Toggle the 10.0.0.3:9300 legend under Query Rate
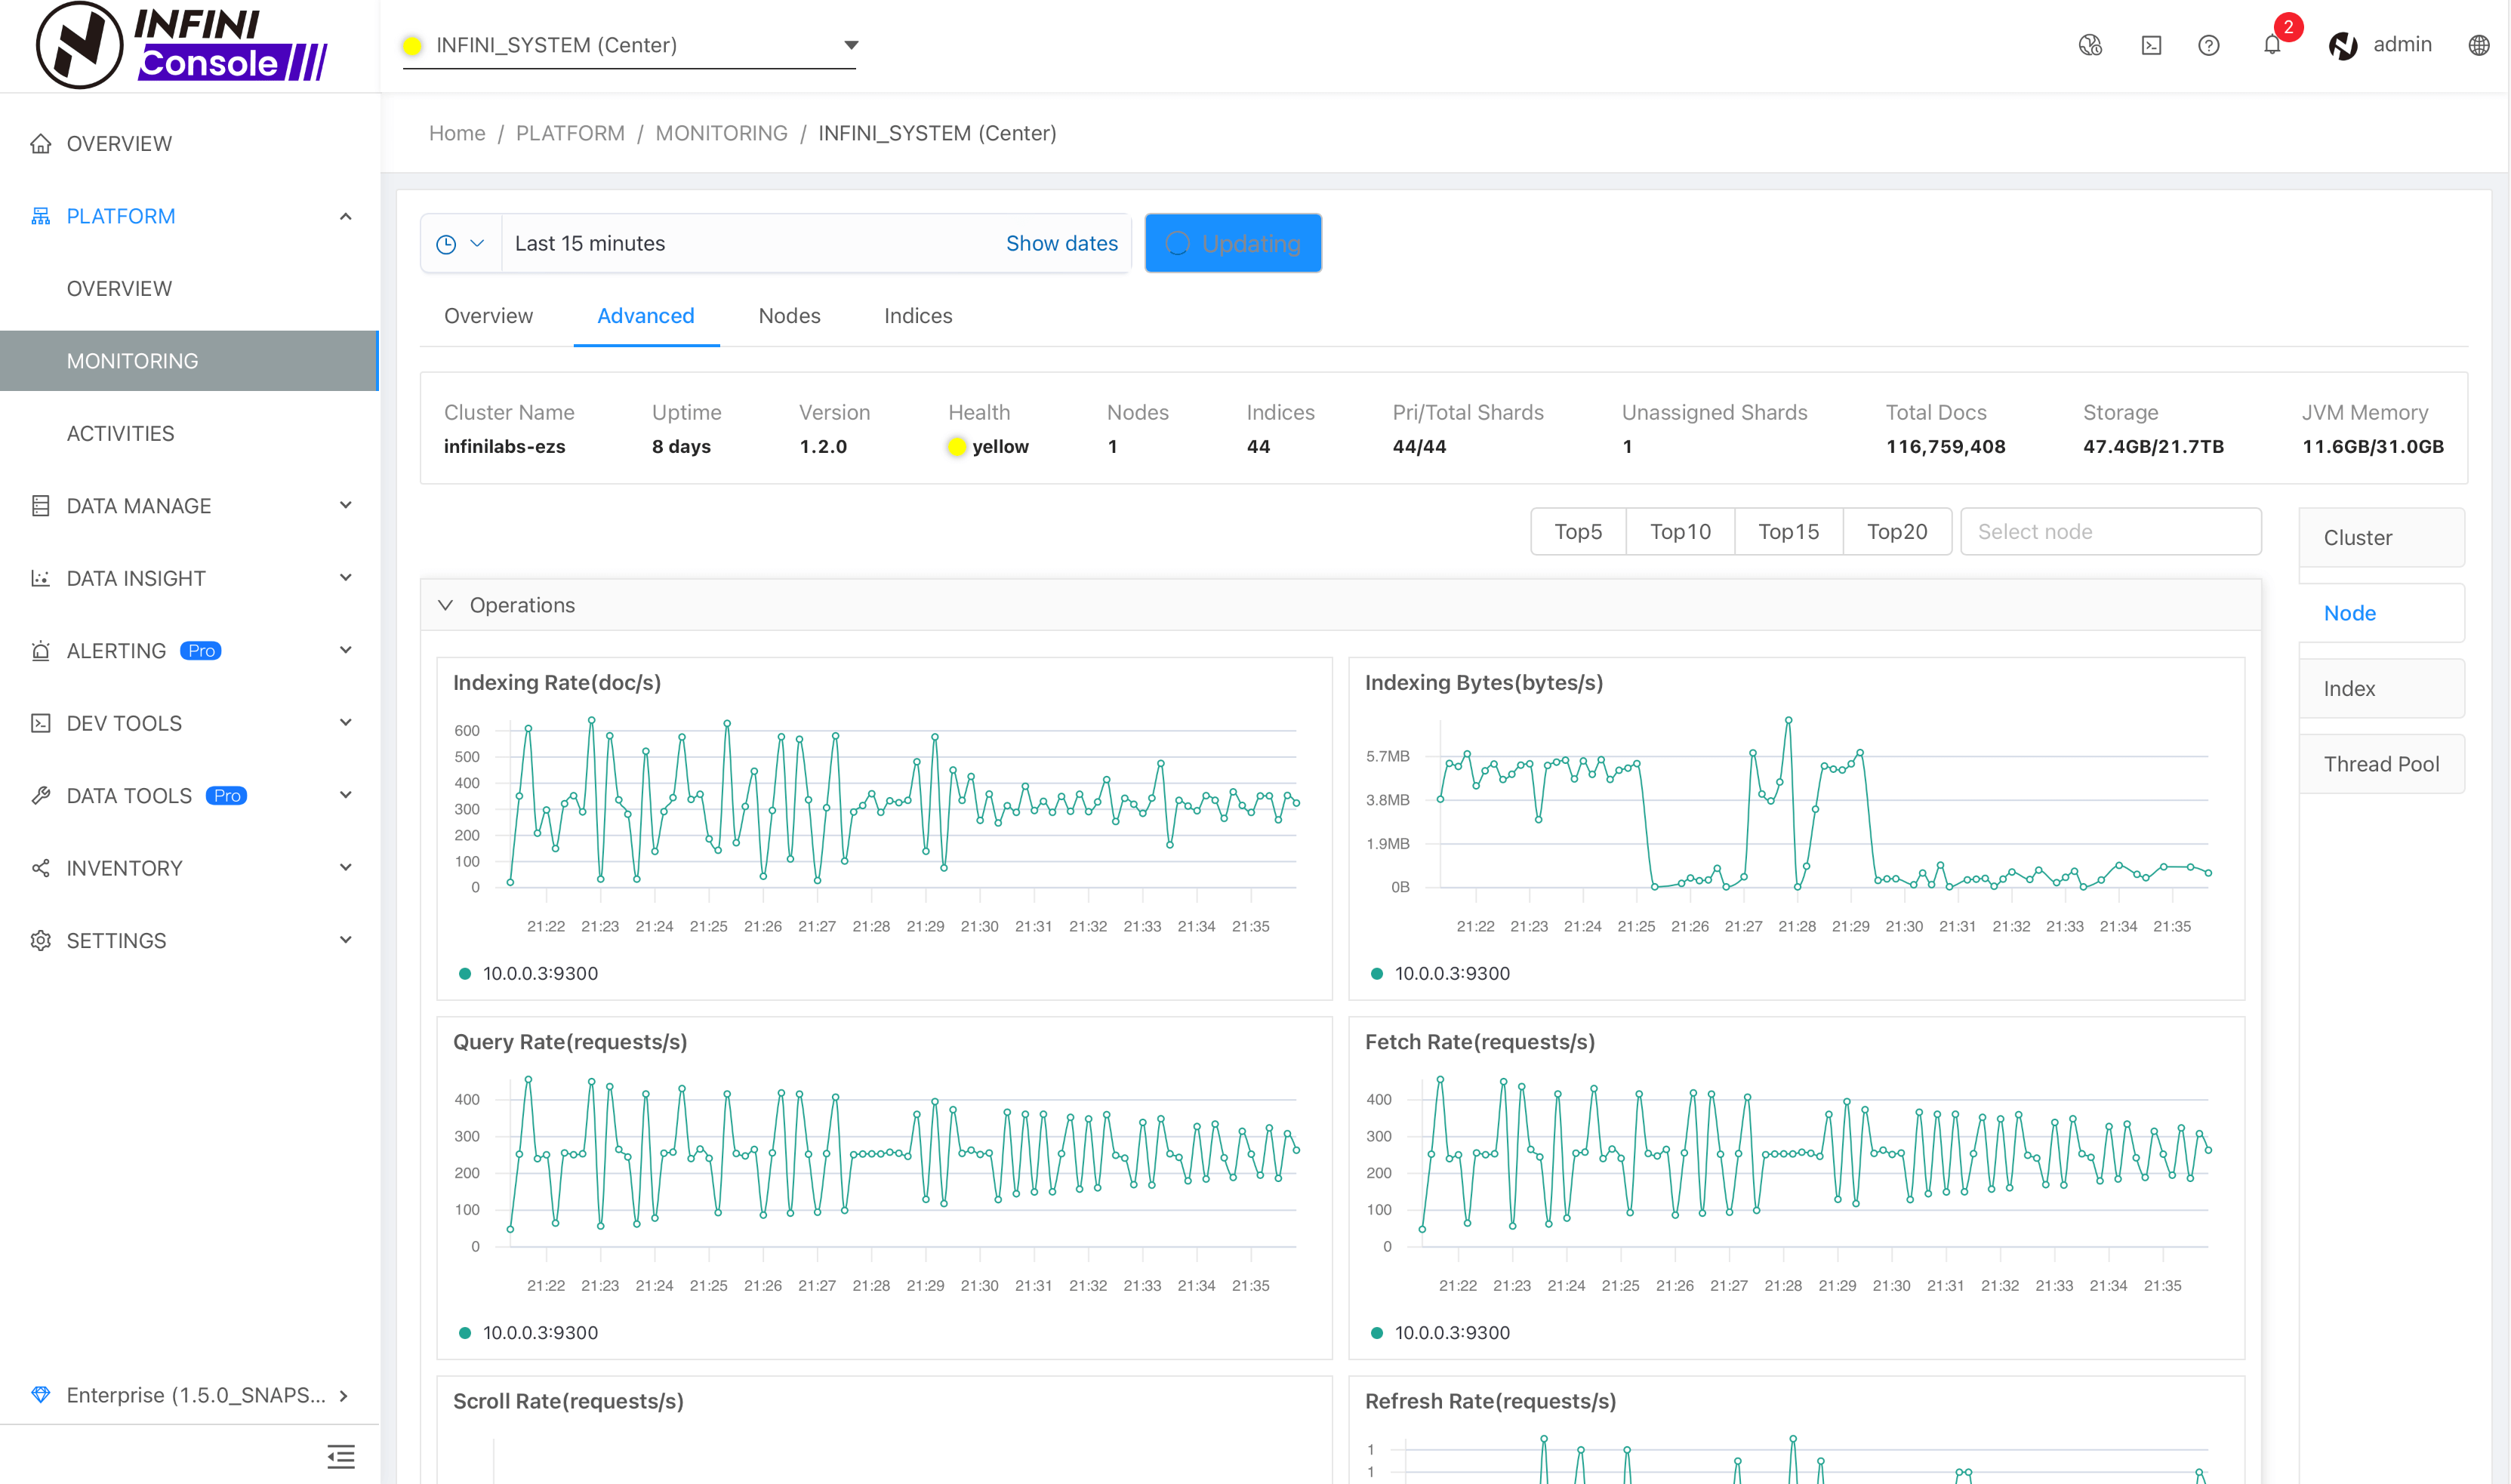This screenshot has height=1484, width=2511. coord(528,1332)
